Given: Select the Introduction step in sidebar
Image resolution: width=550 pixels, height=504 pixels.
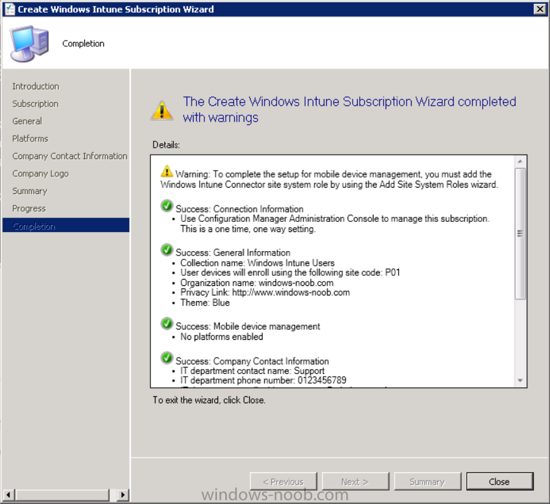Looking at the screenshot, I should click(x=36, y=86).
